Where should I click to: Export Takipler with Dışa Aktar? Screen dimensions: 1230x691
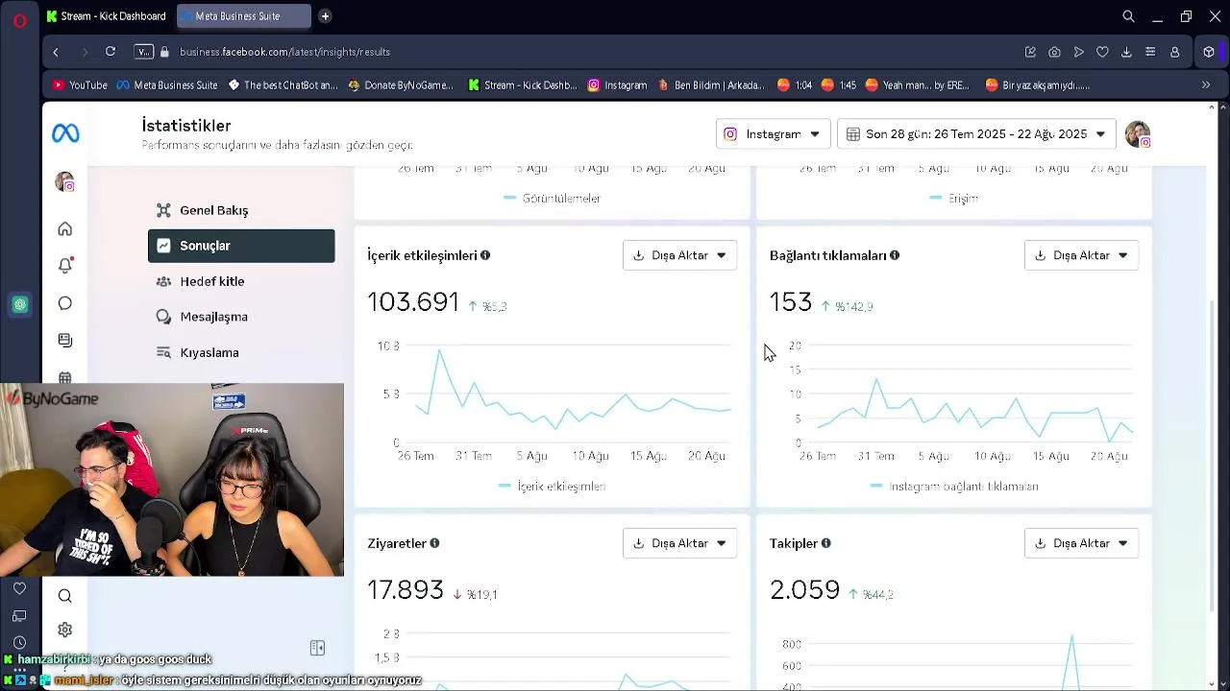pyautogui.click(x=1081, y=543)
